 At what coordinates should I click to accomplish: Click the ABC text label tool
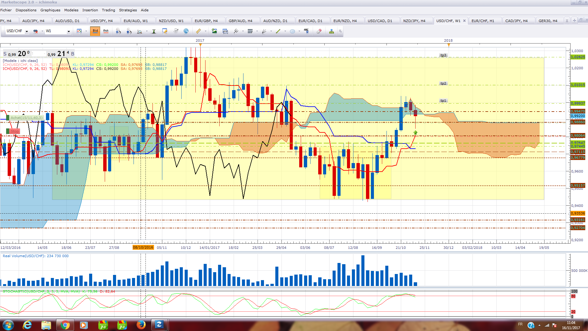coord(306,31)
